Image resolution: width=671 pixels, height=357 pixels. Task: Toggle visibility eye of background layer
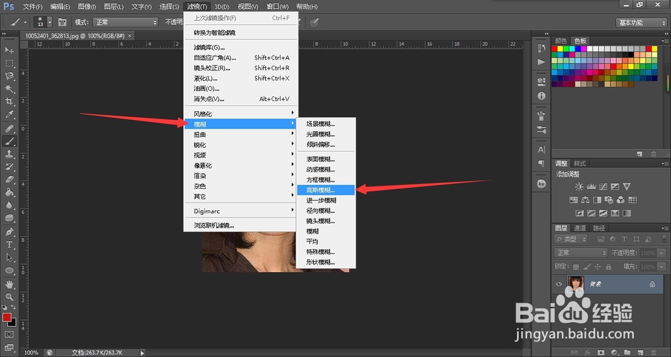click(x=559, y=284)
